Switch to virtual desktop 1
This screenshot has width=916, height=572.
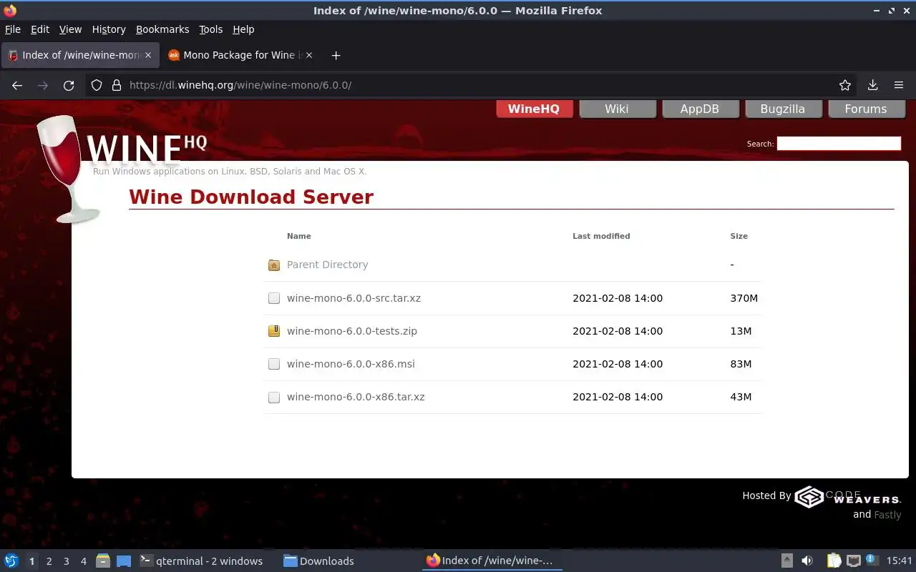[31, 561]
